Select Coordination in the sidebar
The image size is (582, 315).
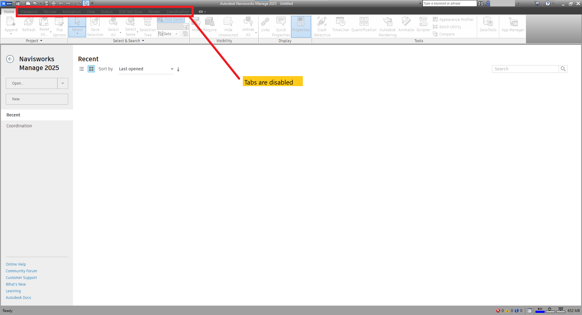[19, 126]
